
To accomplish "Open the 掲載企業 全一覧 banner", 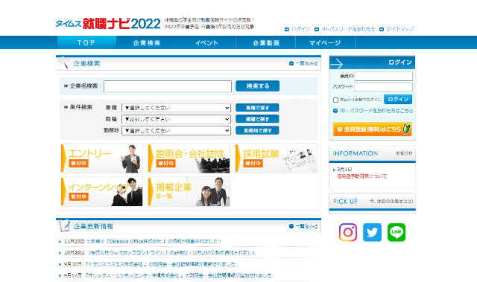I will (x=189, y=192).
